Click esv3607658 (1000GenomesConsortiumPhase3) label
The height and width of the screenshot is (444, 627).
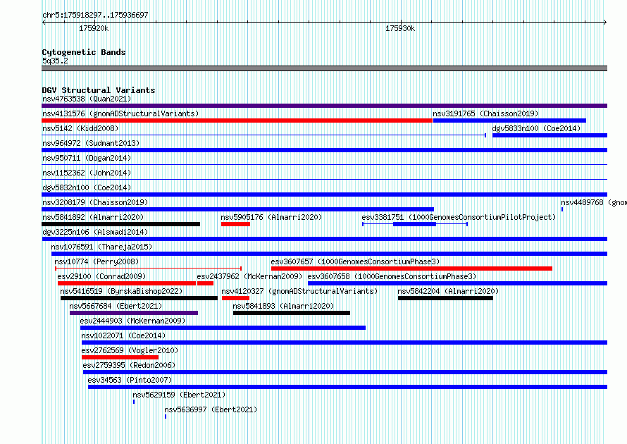392,276
